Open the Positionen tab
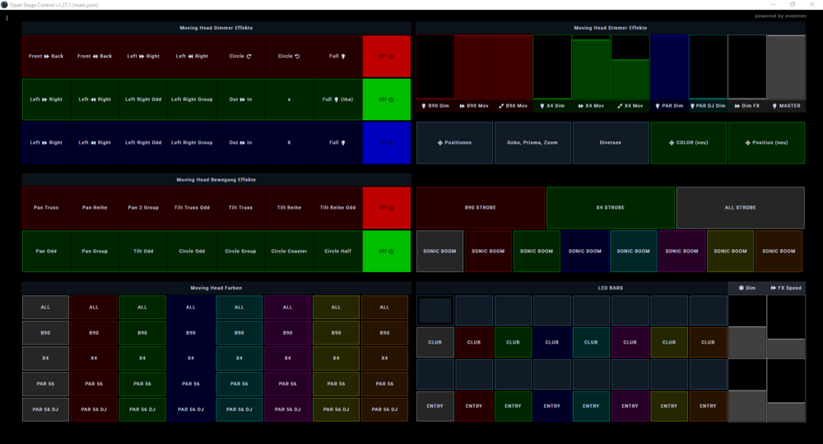The height and width of the screenshot is (444, 823). [454, 142]
